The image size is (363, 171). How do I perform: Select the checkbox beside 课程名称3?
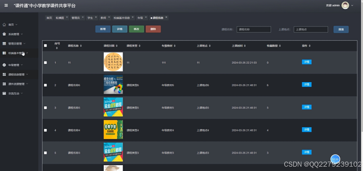(45, 153)
